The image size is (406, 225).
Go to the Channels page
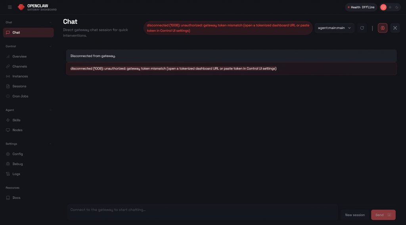point(19,67)
